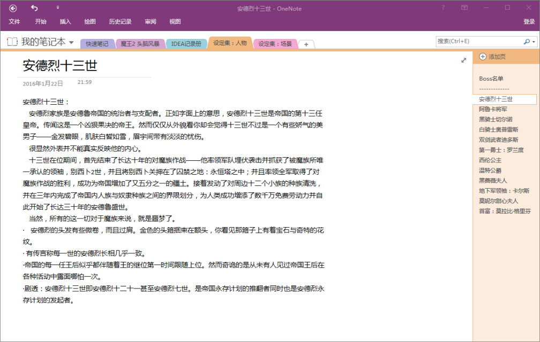Image resolution: width=540 pixels, height=342 pixels.
Task: Click the Undo icon on the title bar
Action: pyautogui.click(x=34, y=9)
